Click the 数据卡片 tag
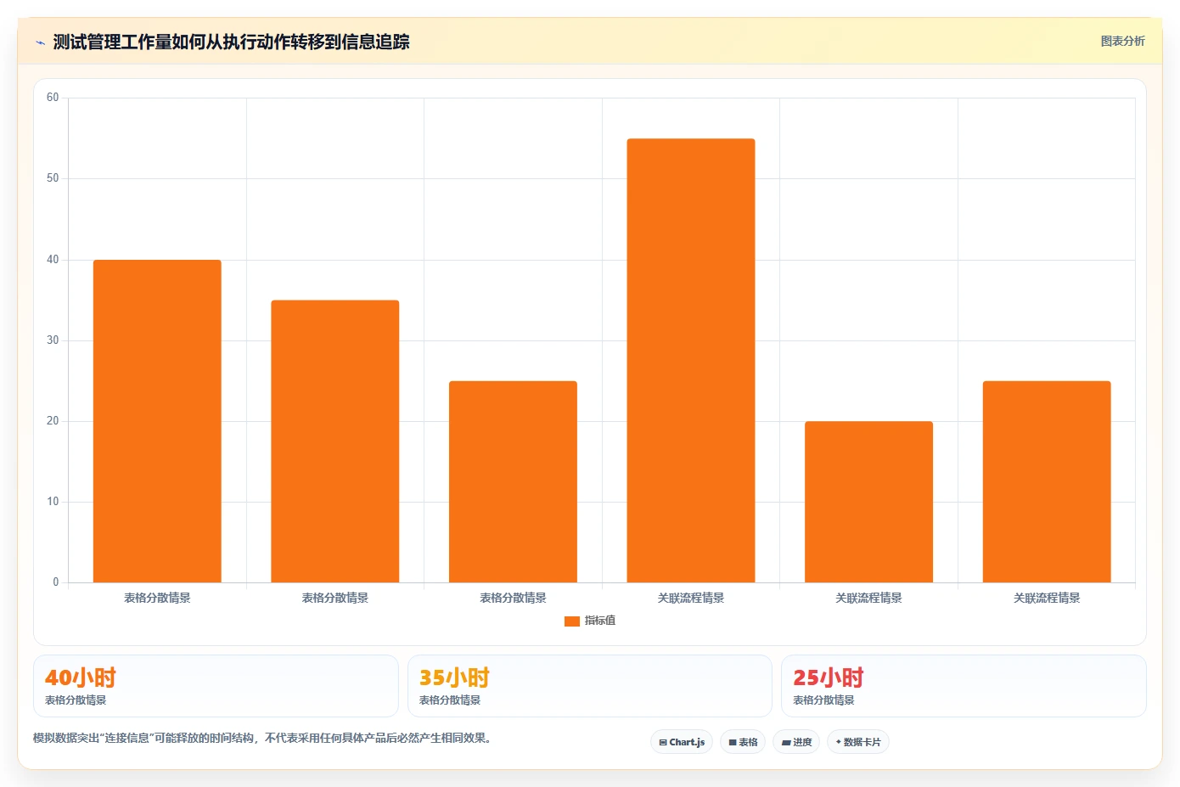The width and height of the screenshot is (1180, 787). [858, 742]
